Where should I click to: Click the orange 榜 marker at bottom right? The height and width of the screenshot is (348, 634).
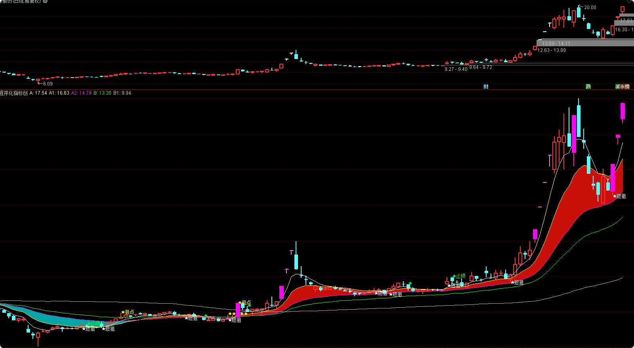click(627, 86)
